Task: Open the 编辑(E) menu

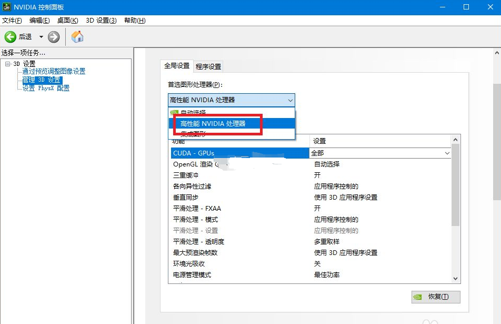Action: pos(39,21)
